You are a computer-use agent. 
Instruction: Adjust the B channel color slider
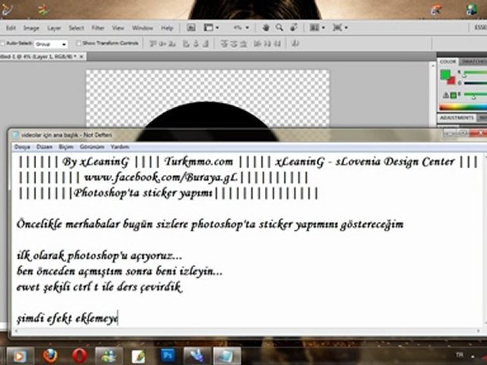[x=475, y=95]
